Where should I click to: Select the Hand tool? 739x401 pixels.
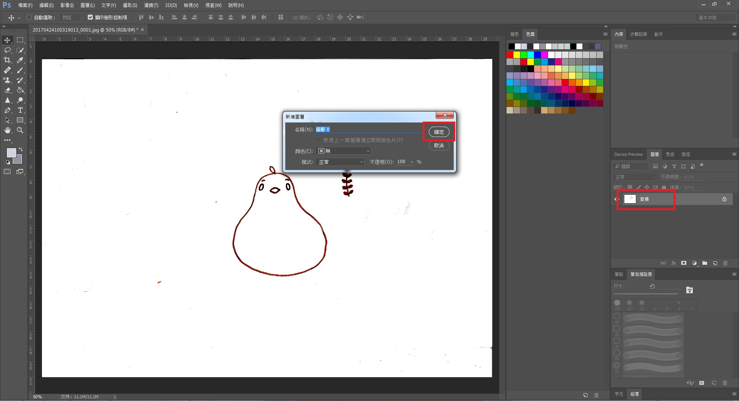pyautogui.click(x=7, y=130)
